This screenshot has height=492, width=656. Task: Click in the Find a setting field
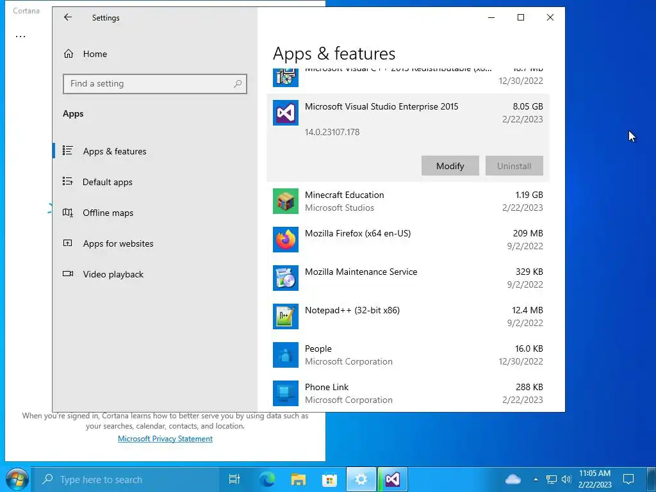point(155,84)
